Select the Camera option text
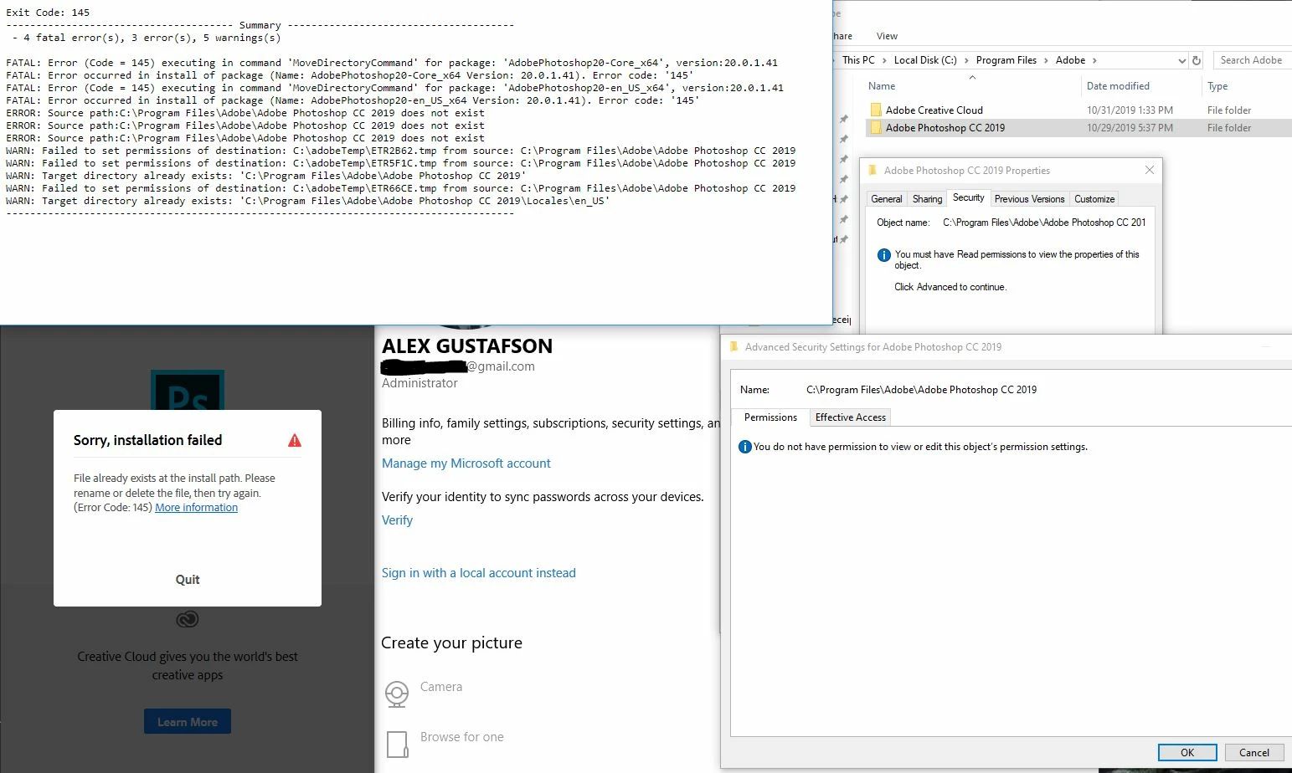This screenshot has width=1292, height=773. (x=441, y=687)
